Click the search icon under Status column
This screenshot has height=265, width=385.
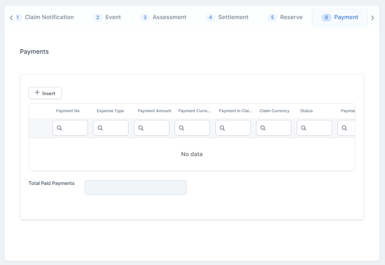click(x=303, y=128)
